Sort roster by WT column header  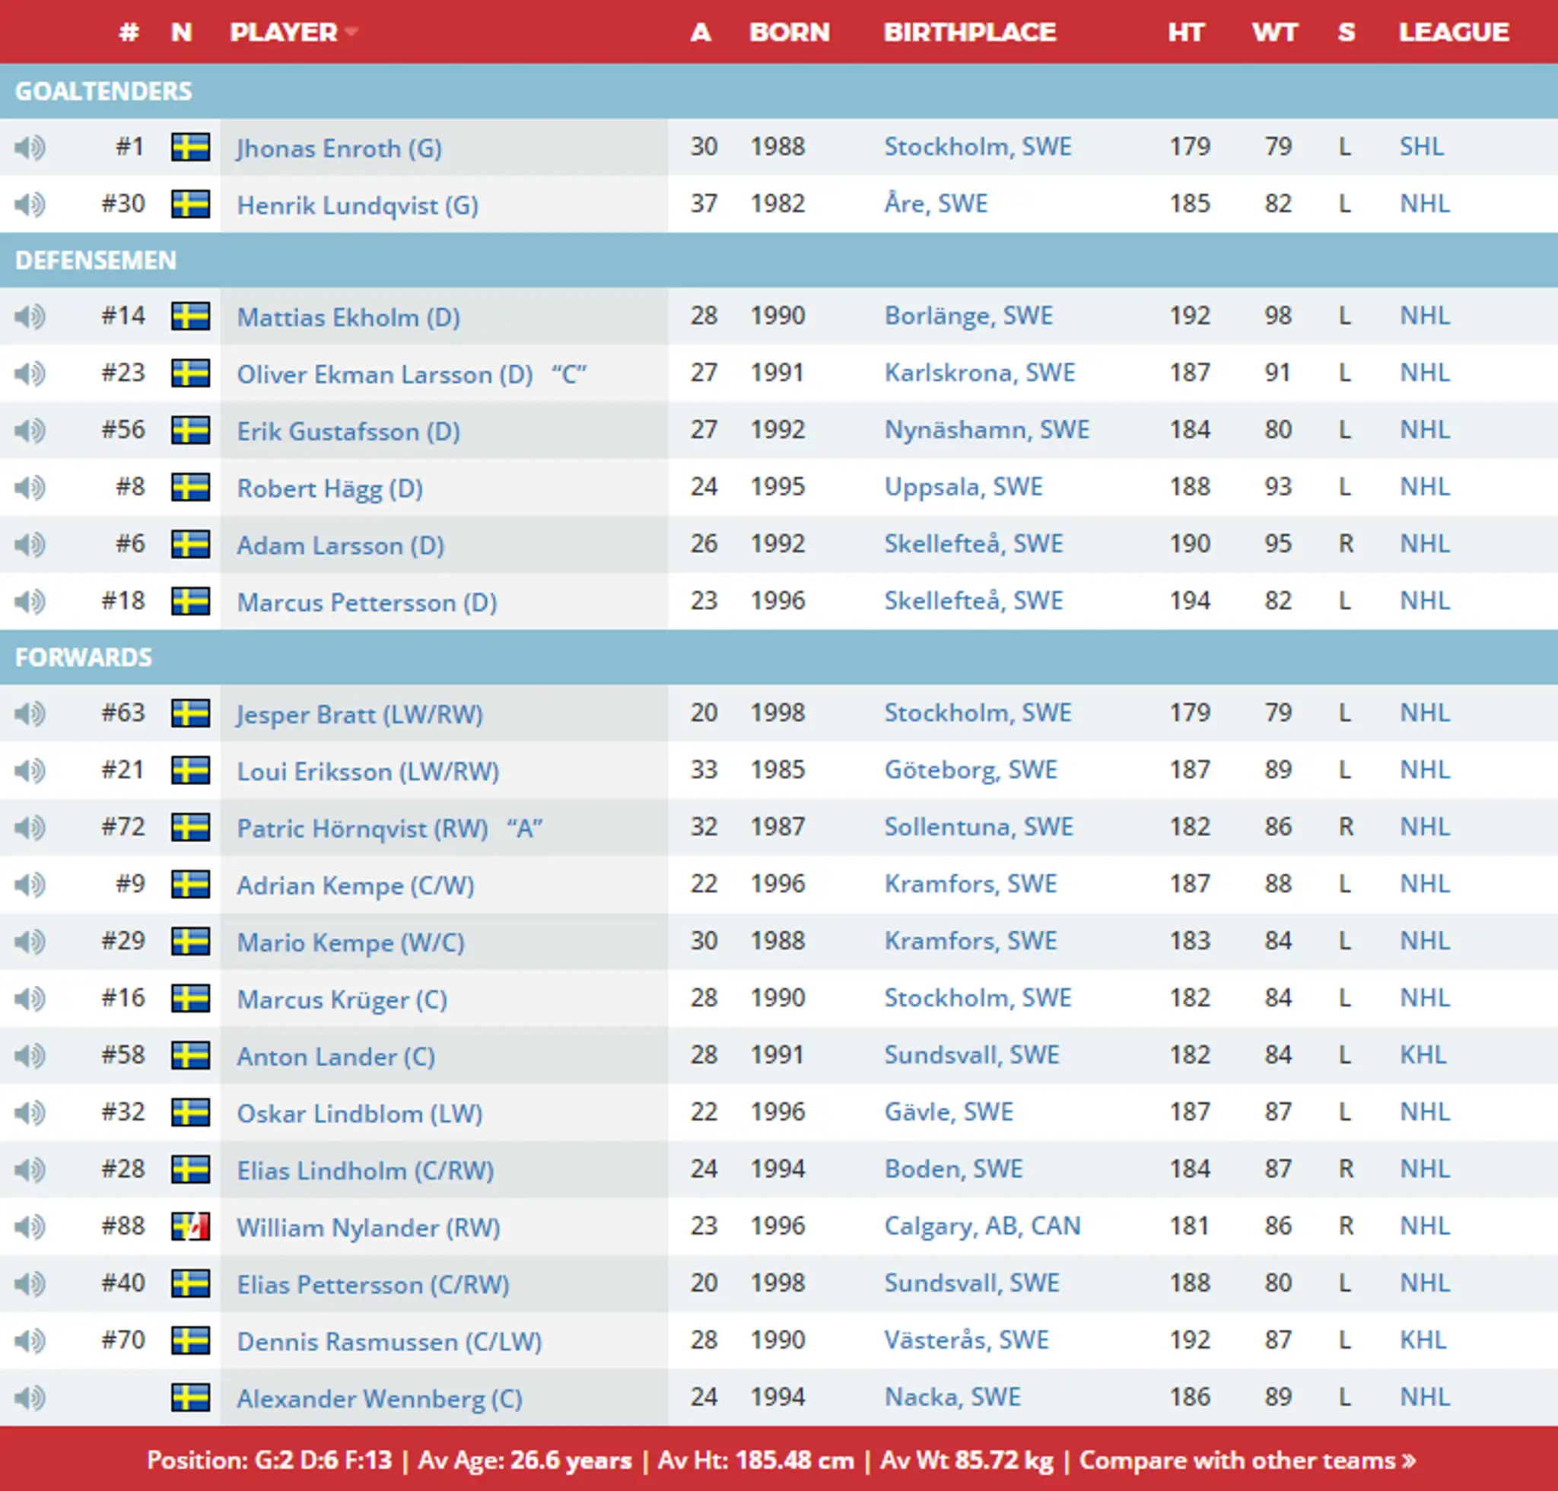pos(1274,32)
